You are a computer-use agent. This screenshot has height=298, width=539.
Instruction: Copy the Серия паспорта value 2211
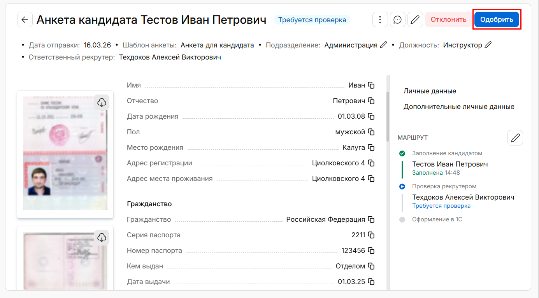pos(371,235)
